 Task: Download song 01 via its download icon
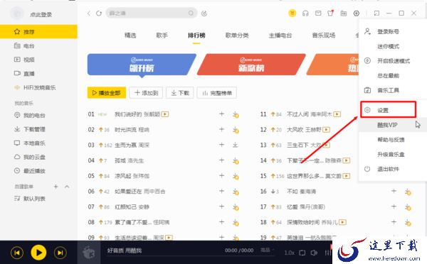coord(236,115)
